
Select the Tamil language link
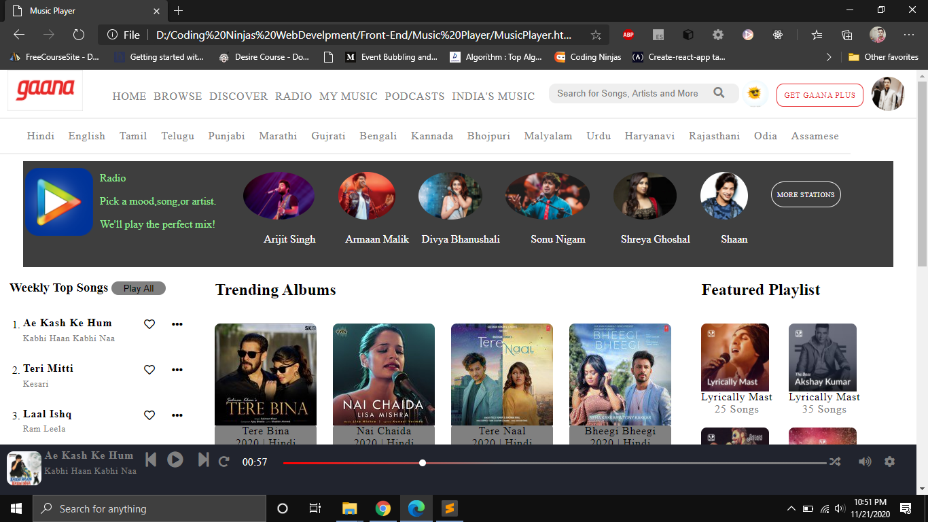point(133,136)
